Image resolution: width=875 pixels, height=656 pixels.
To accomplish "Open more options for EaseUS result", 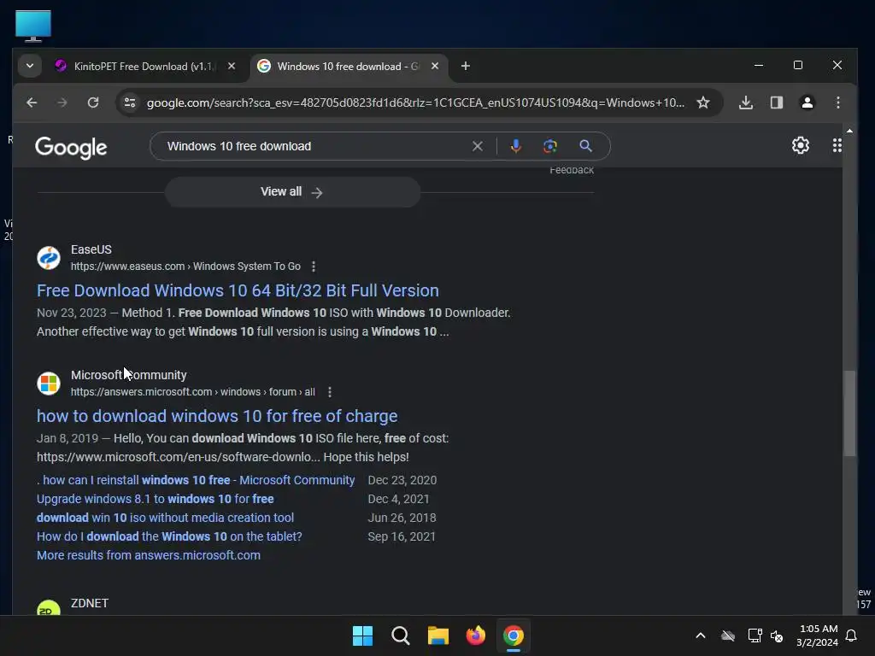I will [314, 266].
